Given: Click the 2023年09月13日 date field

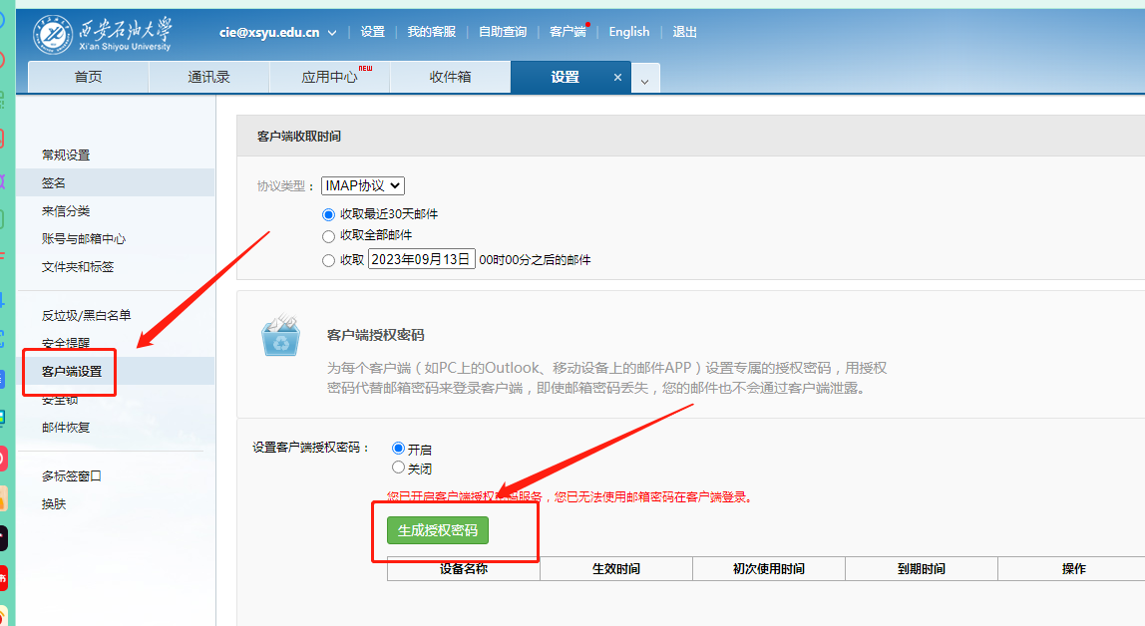Looking at the screenshot, I should click(421, 259).
